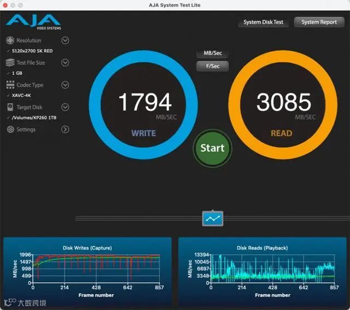Viewport: 350px width, 310px height.
Task: Switch units to F/Sec
Action: tap(213, 66)
